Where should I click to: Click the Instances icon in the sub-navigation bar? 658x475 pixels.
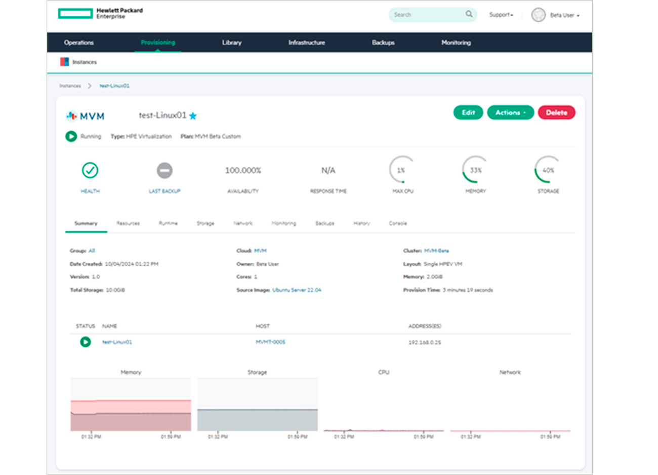(x=64, y=62)
